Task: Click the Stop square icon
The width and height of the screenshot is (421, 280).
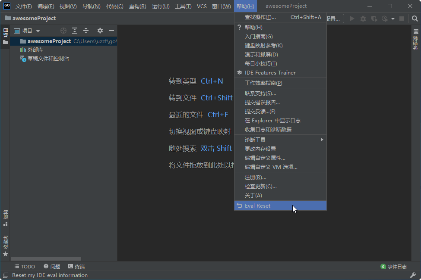Action: pyautogui.click(x=402, y=19)
